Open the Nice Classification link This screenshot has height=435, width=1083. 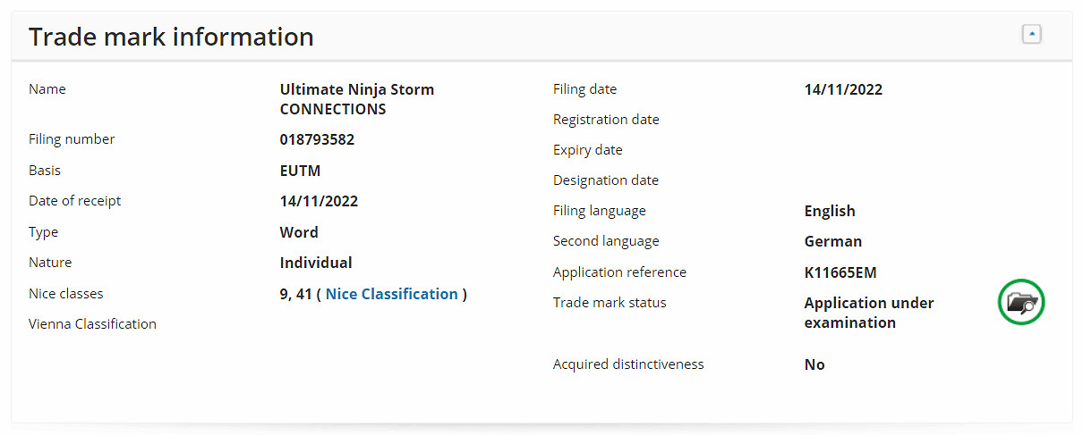pyautogui.click(x=391, y=294)
